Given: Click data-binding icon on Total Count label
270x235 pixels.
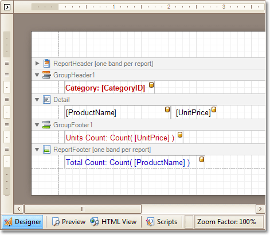Looking at the screenshot, I should tap(202, 159).
